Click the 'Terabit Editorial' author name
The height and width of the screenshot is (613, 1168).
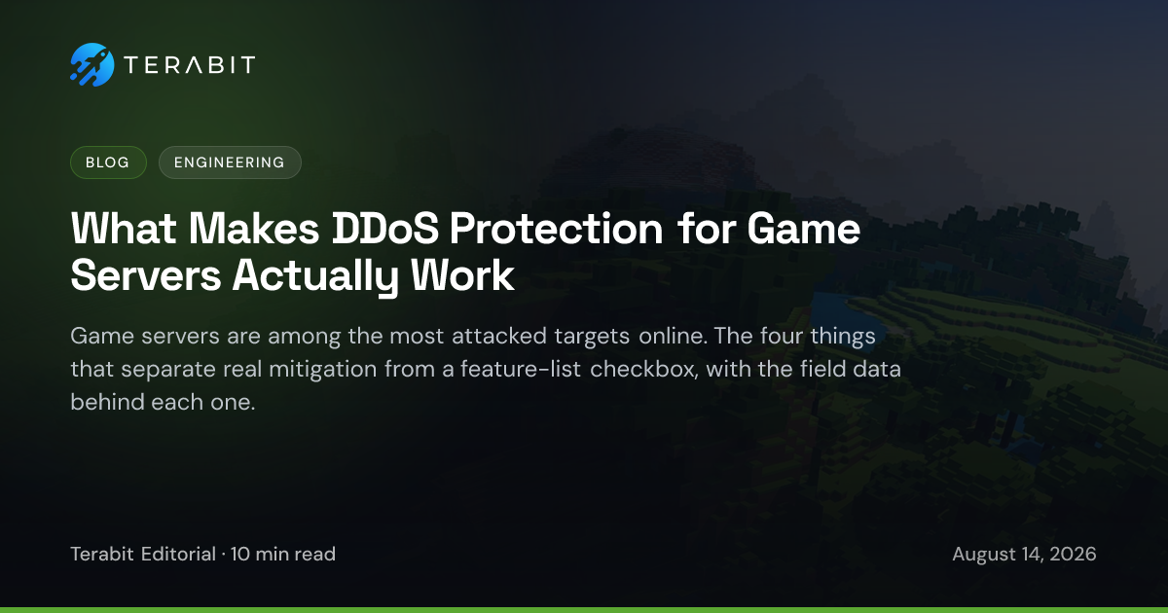143,554
